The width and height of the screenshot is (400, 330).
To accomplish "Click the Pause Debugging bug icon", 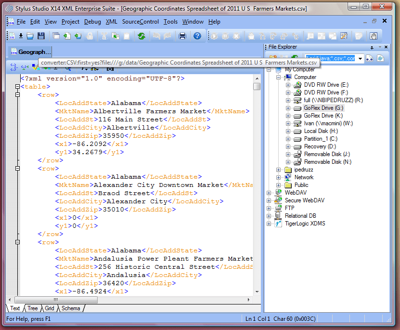I will point(225,36).
